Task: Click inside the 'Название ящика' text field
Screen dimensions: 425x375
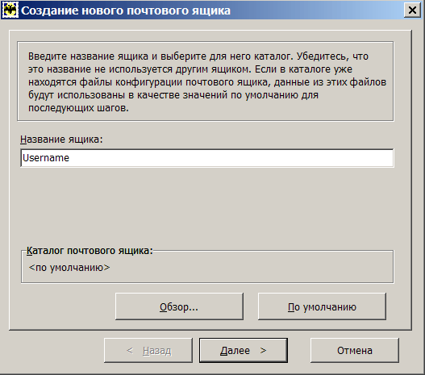Action: coord(207,158)
